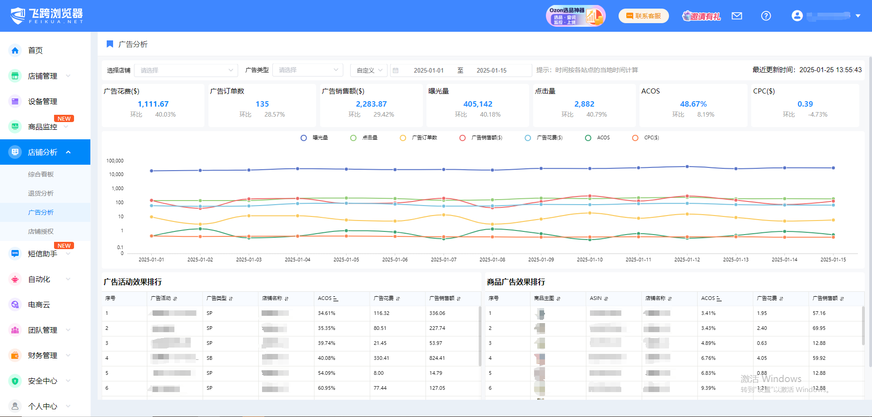Open 综合看板 in the sidebar submenu

41,174
